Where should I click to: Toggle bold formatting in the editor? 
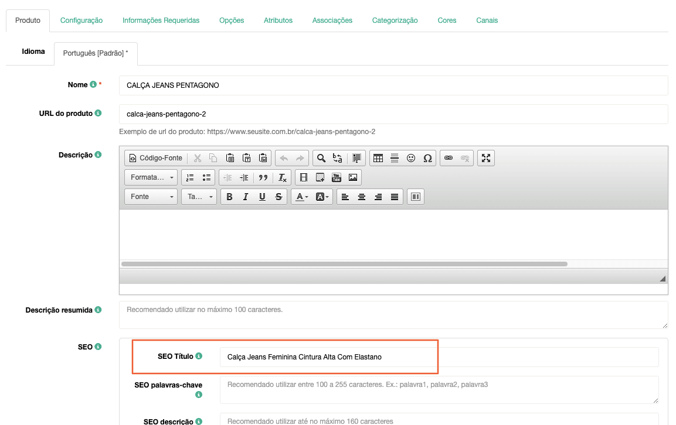229,197
